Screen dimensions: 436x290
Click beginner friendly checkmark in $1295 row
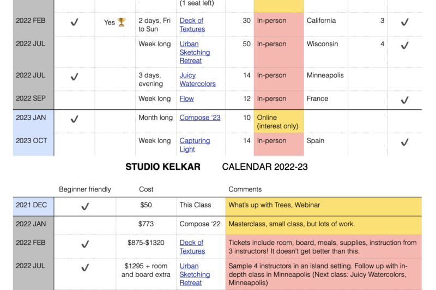coord(85,268)
